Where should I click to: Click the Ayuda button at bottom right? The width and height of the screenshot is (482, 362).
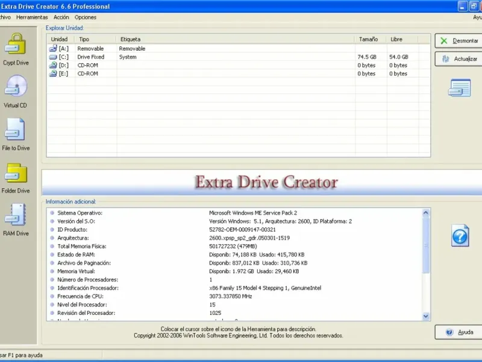(x=460, y=332)
